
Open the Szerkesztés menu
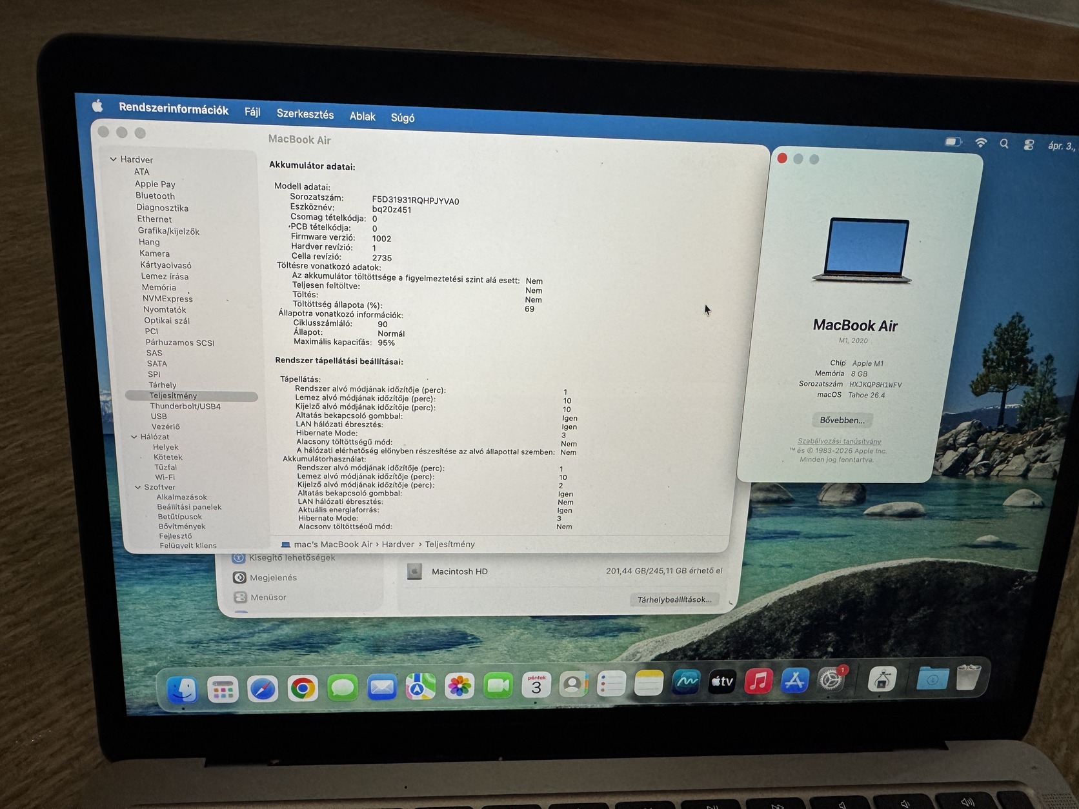click(x=305, y=114)
